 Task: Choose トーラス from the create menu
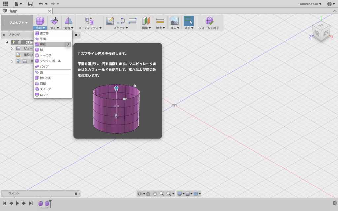pyautogui.click(x=53, y=55)
